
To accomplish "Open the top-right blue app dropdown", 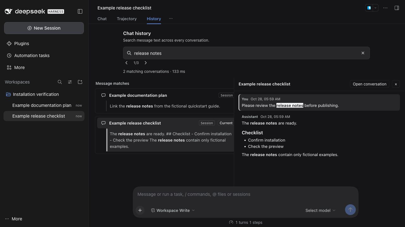I will (372, 8).
